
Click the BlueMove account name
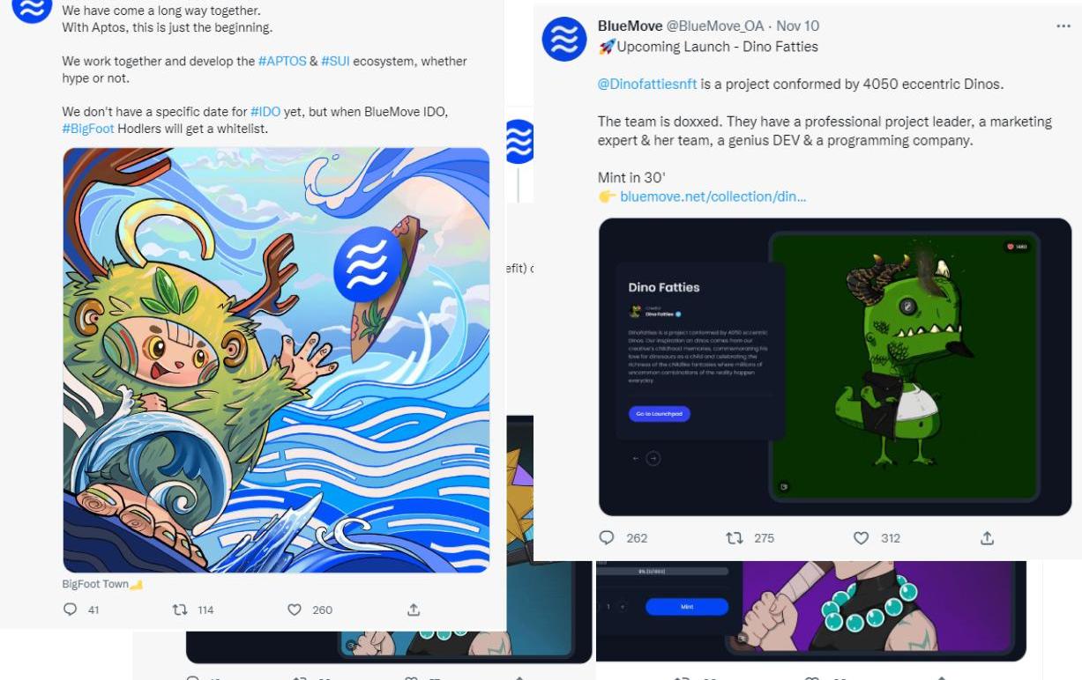click(x=630, y=26)
